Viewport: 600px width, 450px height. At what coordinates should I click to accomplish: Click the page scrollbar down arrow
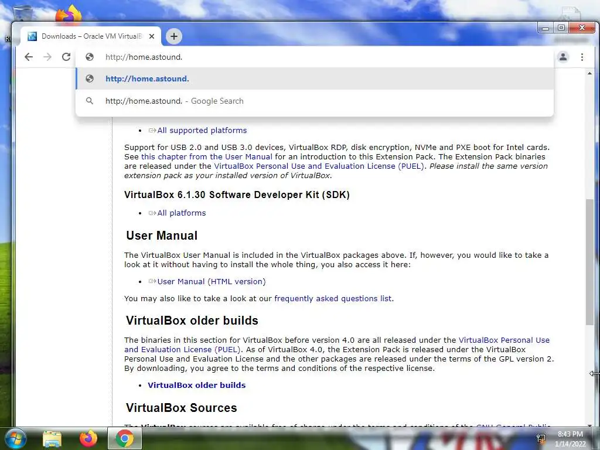(x=589, y=425)
